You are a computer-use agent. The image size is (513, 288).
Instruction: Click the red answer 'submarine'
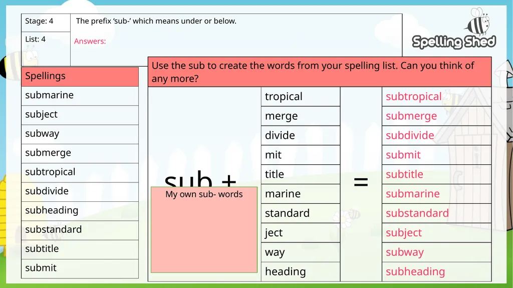pyautogui.click(x=413, y=194)
